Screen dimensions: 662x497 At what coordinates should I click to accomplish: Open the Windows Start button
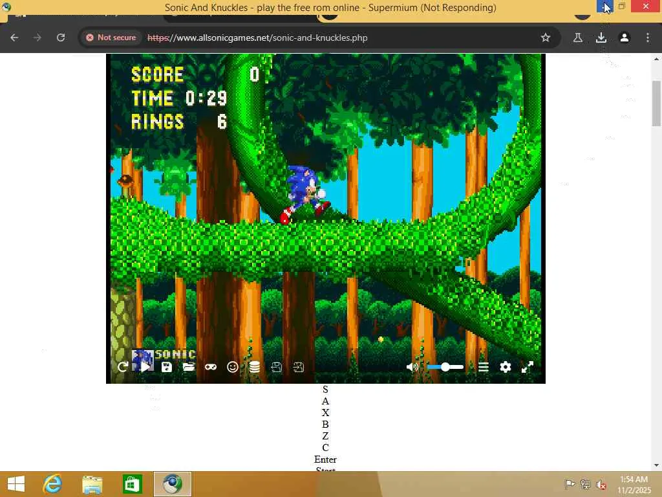[16, 484]
